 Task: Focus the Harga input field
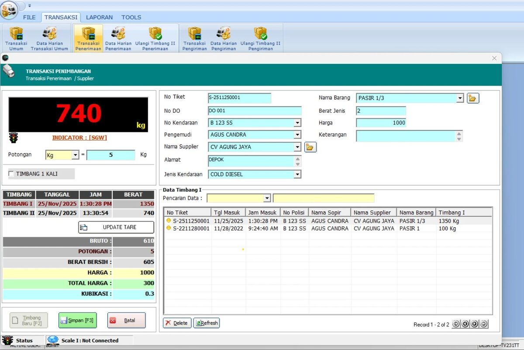[381, 123]
